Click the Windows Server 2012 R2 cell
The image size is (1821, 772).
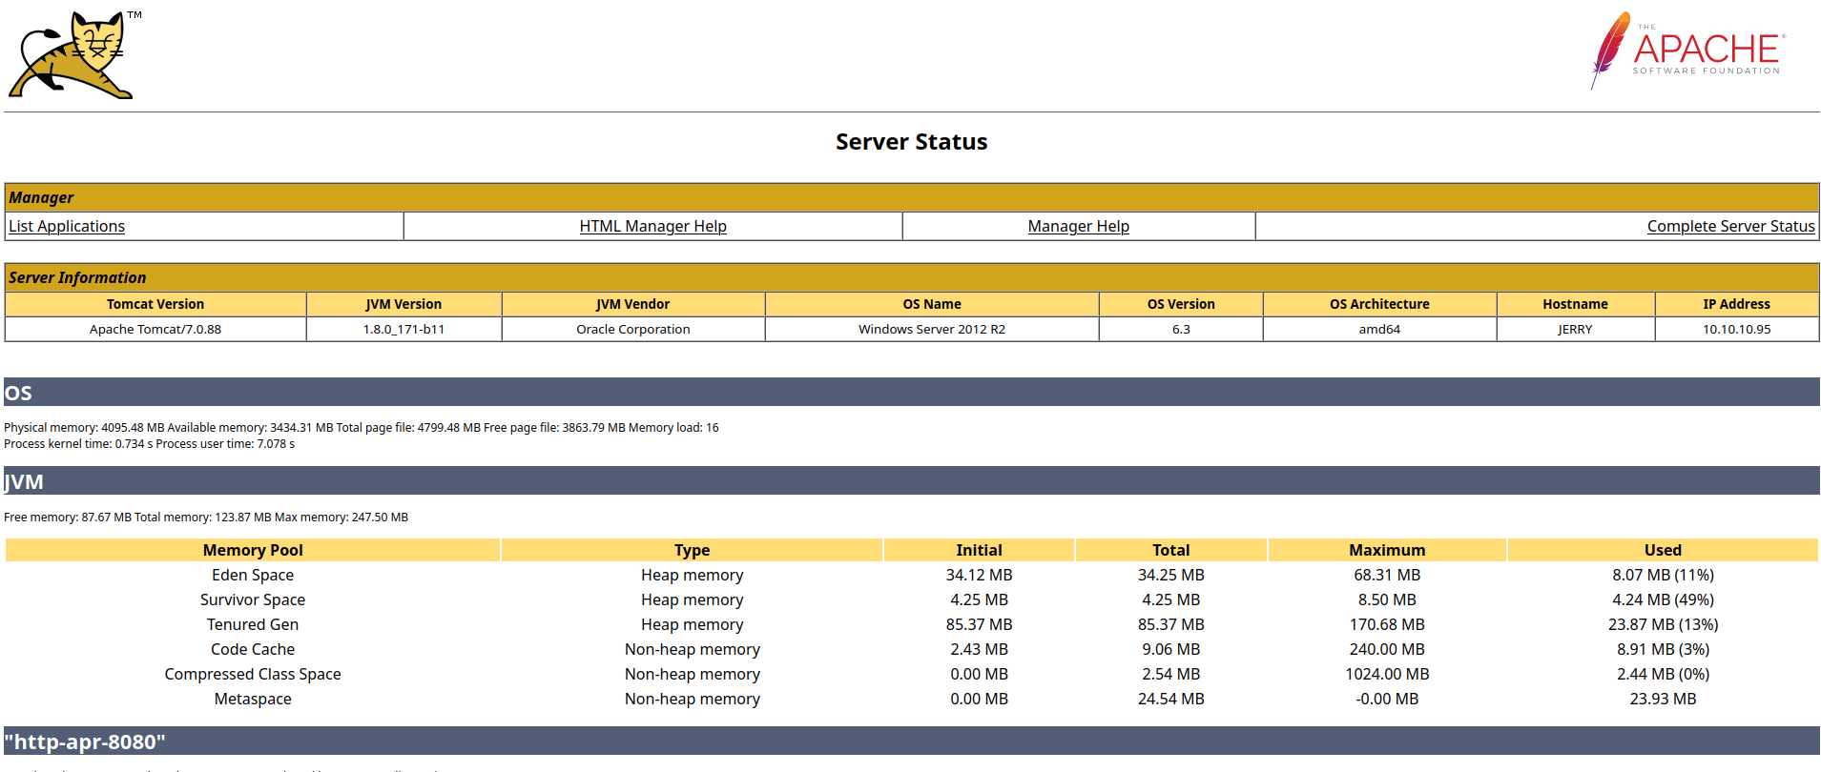pos(931,329)
